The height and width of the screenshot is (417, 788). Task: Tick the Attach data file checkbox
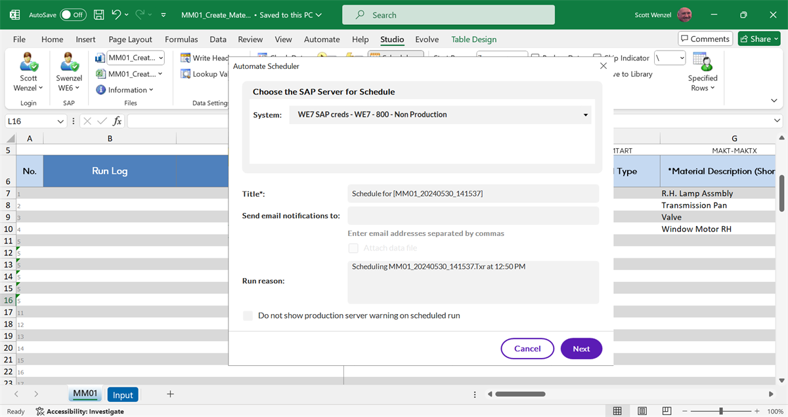(x=353, y=248)
